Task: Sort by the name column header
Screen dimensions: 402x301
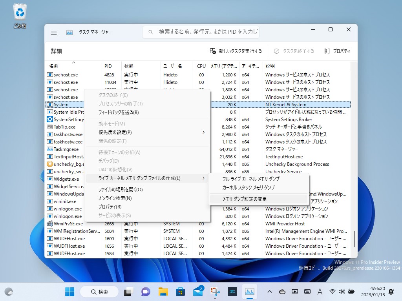Action: click(73, 66)
